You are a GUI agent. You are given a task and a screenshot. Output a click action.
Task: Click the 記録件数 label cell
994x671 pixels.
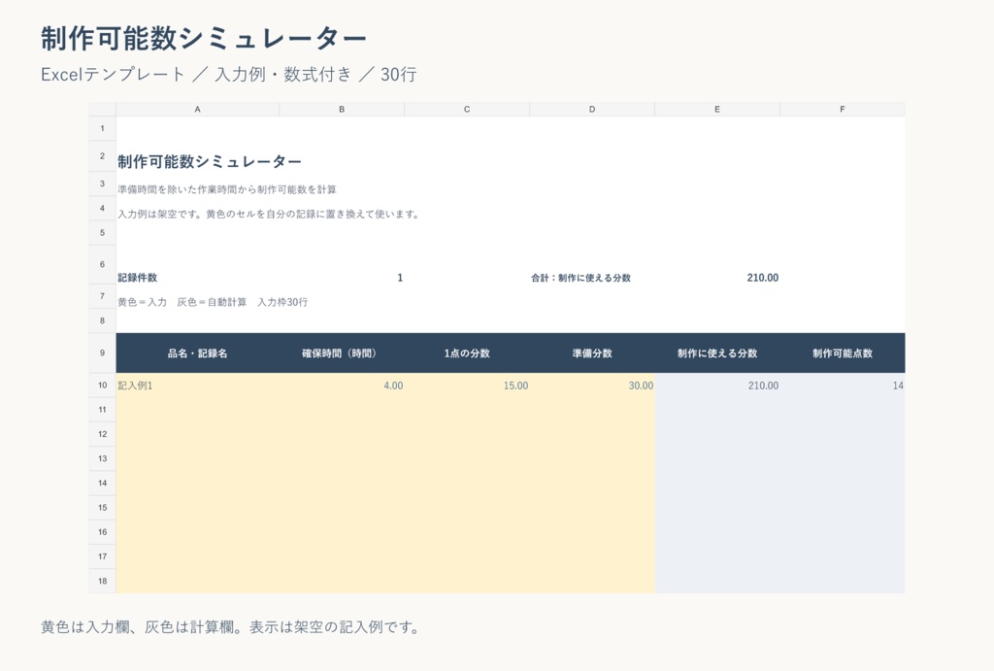138,277
